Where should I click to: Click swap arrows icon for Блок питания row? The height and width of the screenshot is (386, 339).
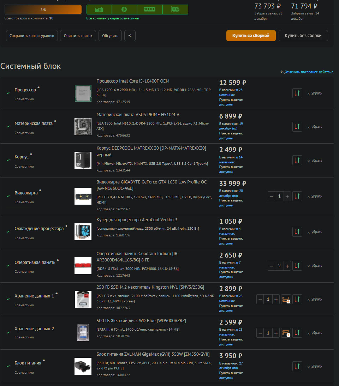click(297, 366)
